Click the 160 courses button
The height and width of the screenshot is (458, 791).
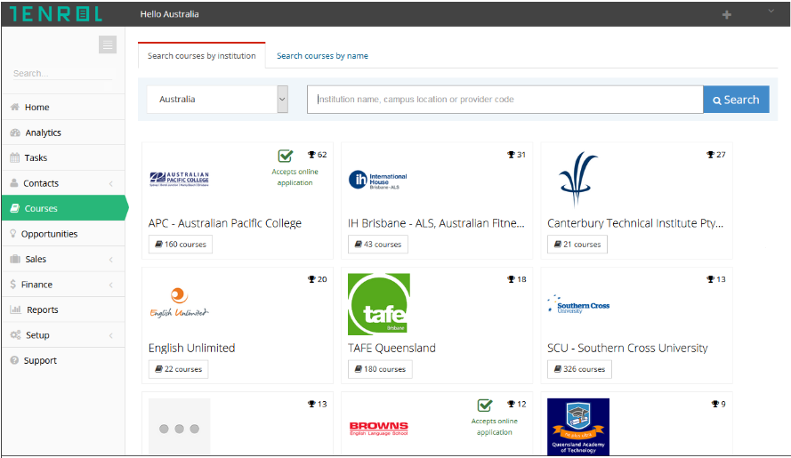(181, 245)
